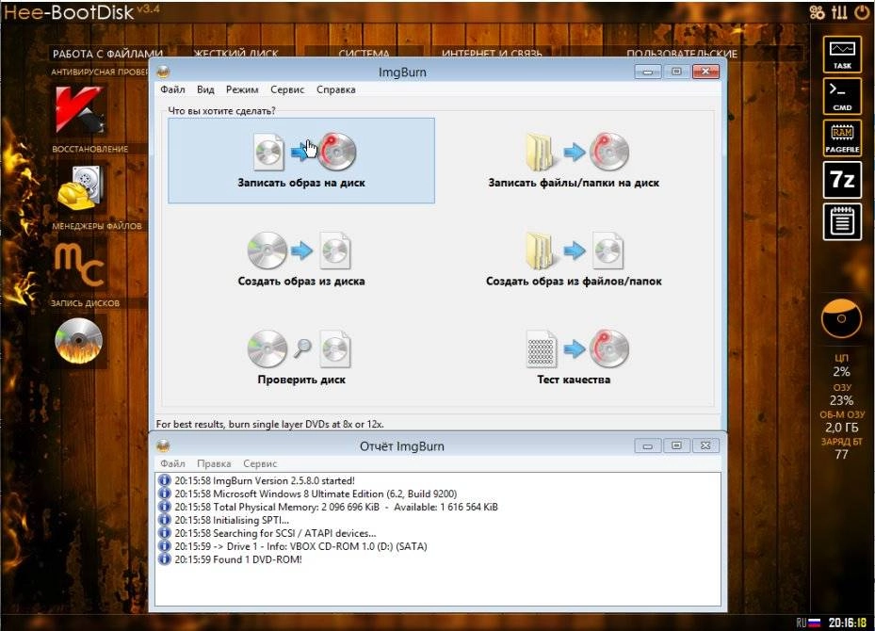Launch 7z archiver shortcut
Image resolution: width=875 pixels, height=631 pixels.
pyautogui.click(x=842, y=180)
